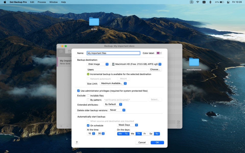Click the Choose... destination button
The width and height of the screenshot is (245, 153).
155,69
